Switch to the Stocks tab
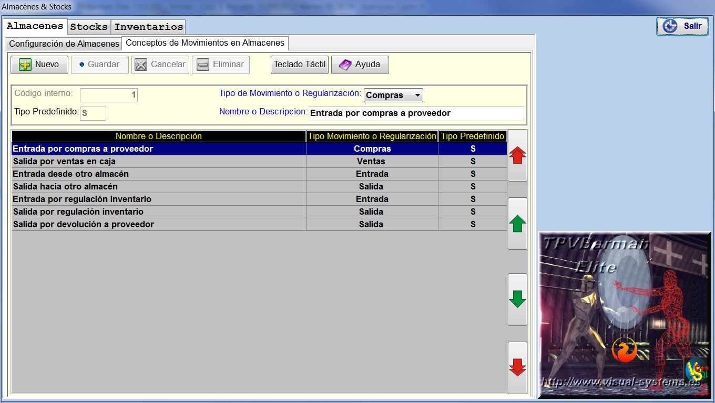The width and height of the screenshot is (715, 403). click(x=89, y=27)
